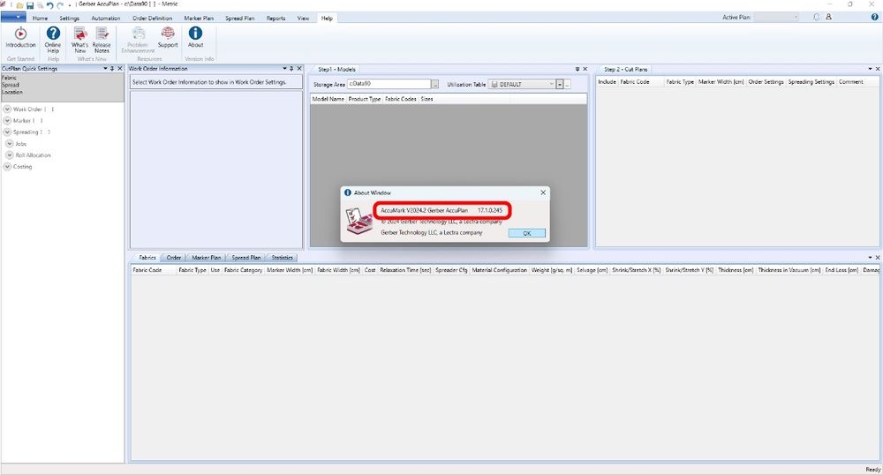Click the user profile icon near Active Plan

(828, 18)
